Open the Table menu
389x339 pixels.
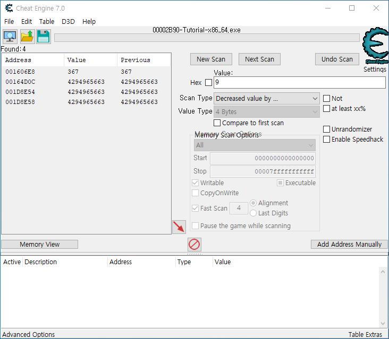47,22
